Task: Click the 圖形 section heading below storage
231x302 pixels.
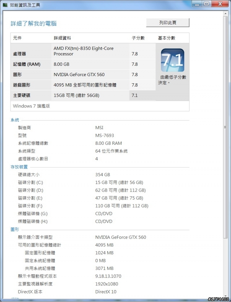Action: 15,229
